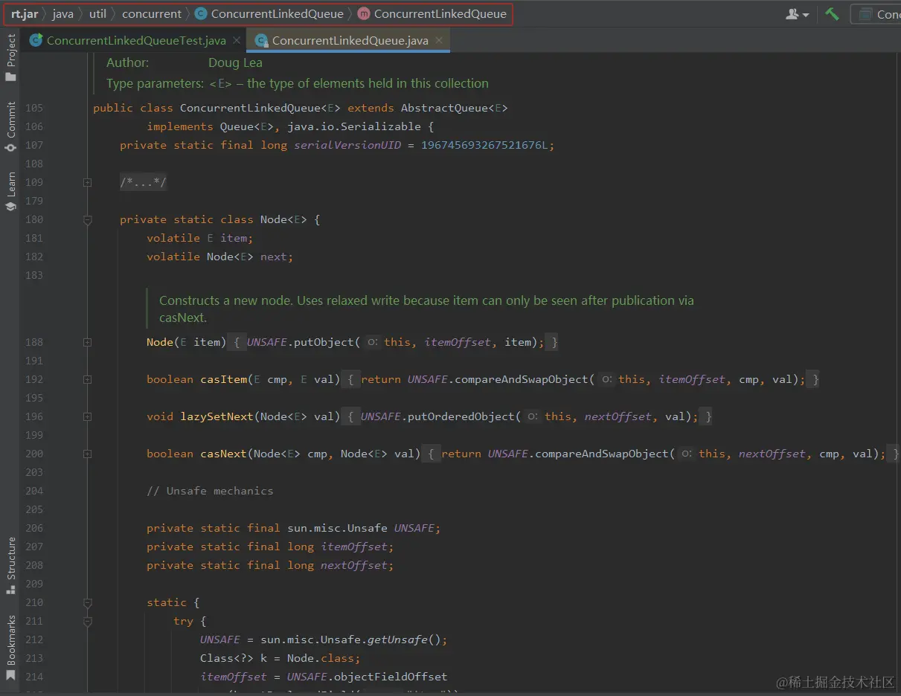Expand the casNext fold at line 200

(x=88, y=454)
